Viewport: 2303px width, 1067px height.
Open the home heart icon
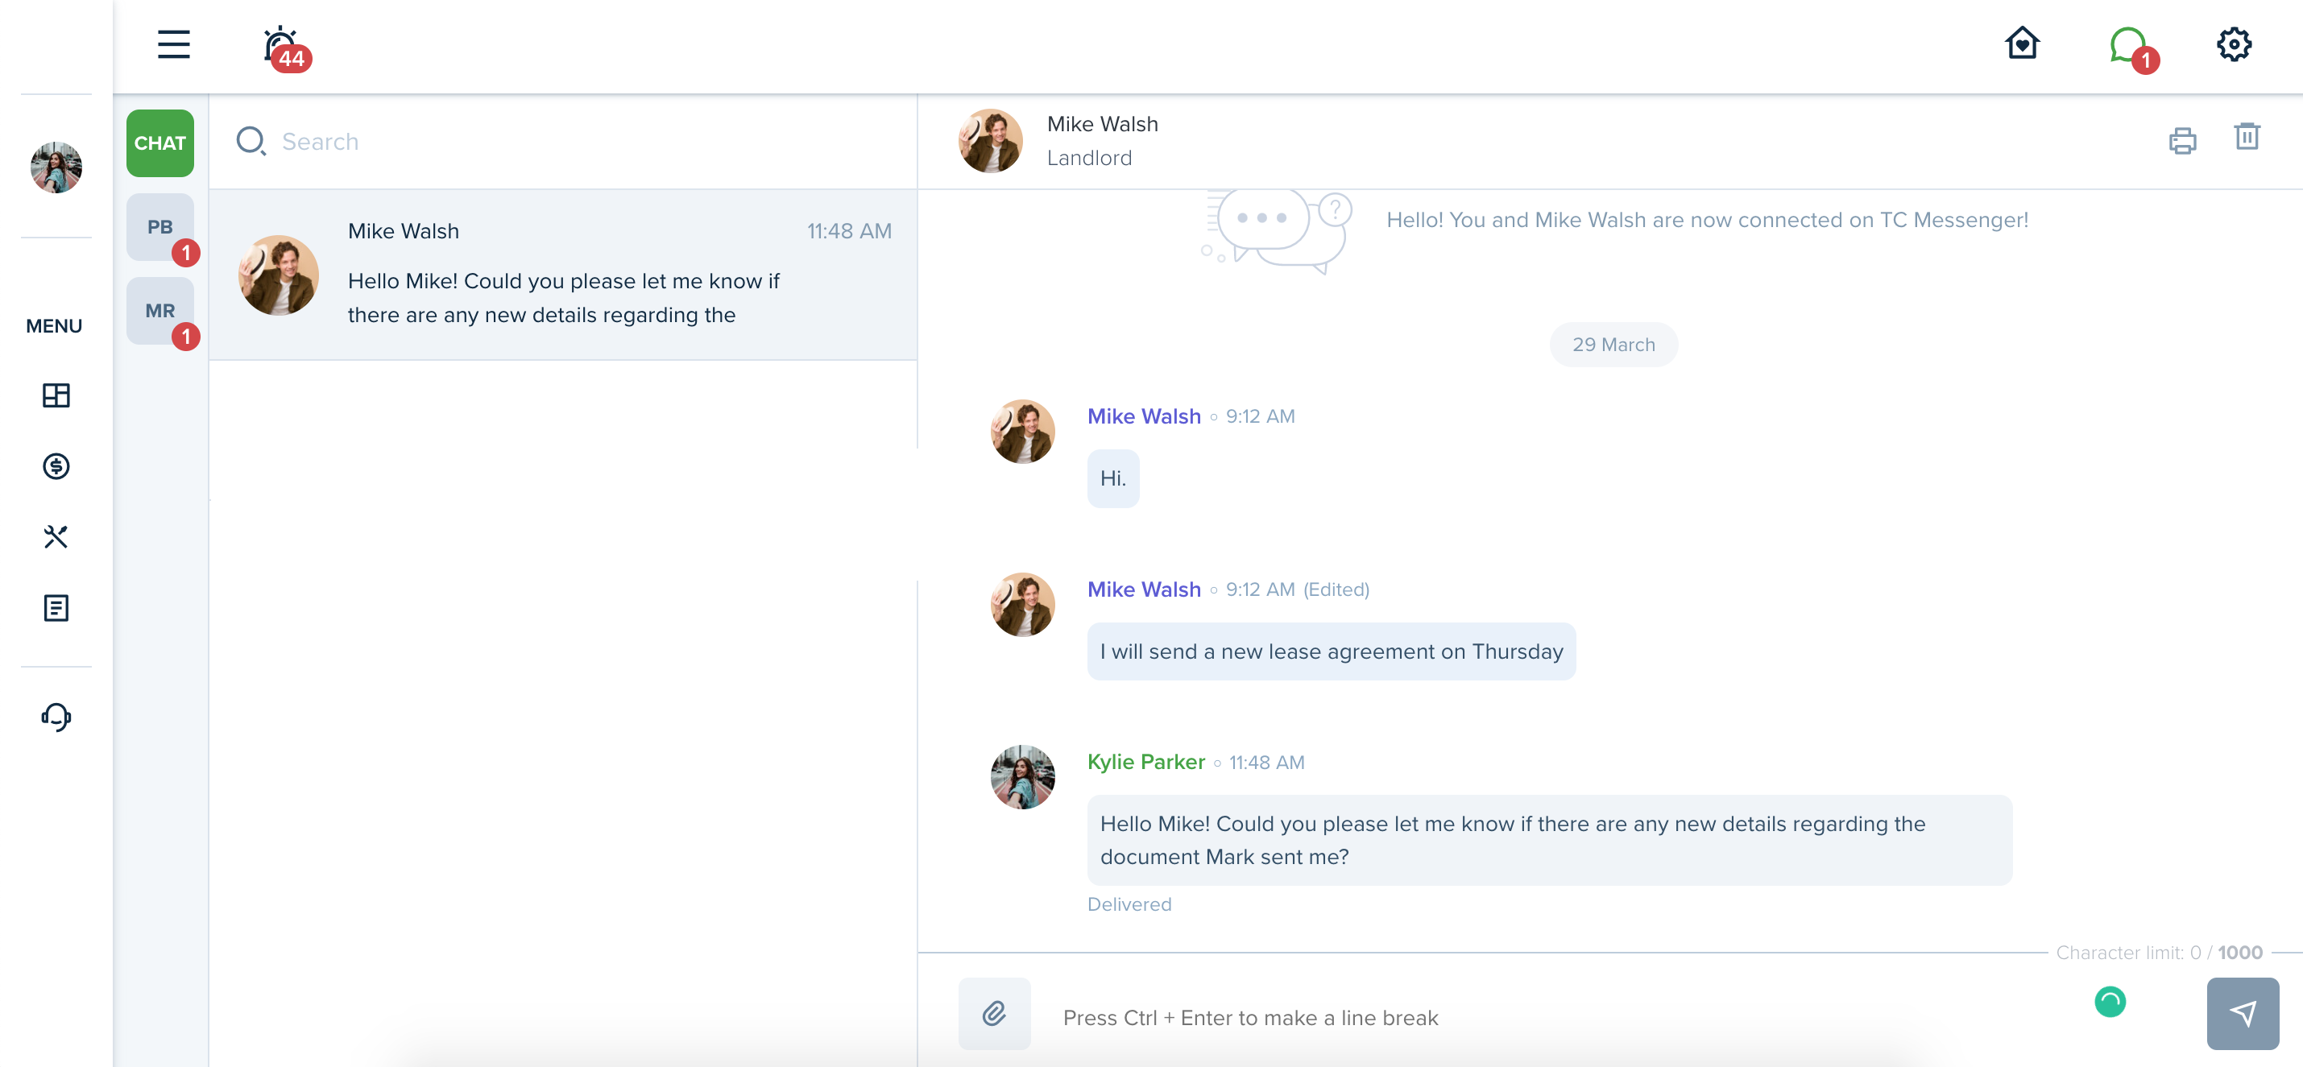(x=2021, y=43)
